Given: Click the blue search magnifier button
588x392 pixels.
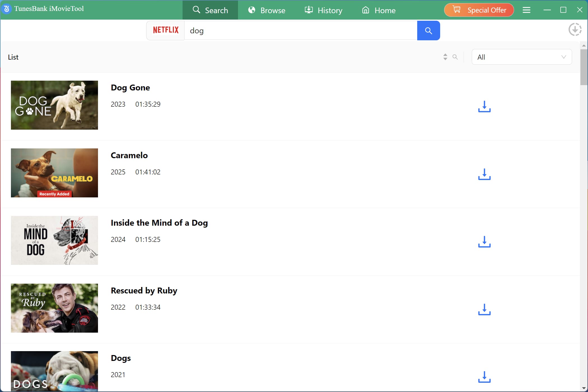Looking at the screenshot, I should (x=428, y=31).
